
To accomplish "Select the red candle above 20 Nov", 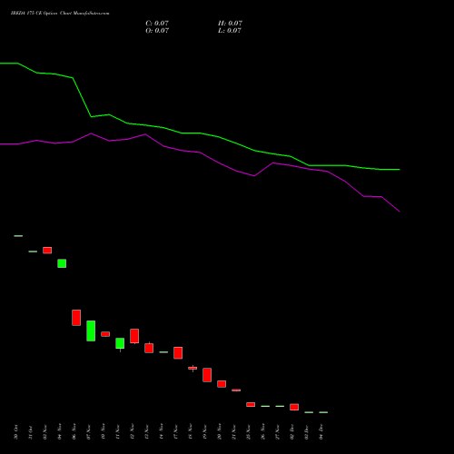I will 222,384.
